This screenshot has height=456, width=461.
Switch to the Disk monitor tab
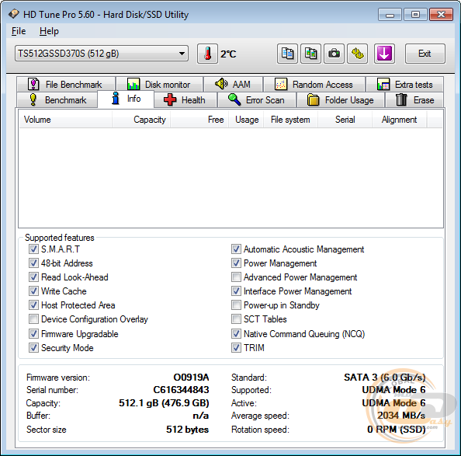point(159,85)
